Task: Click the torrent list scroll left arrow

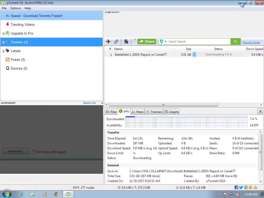Action: pos(106,105)
